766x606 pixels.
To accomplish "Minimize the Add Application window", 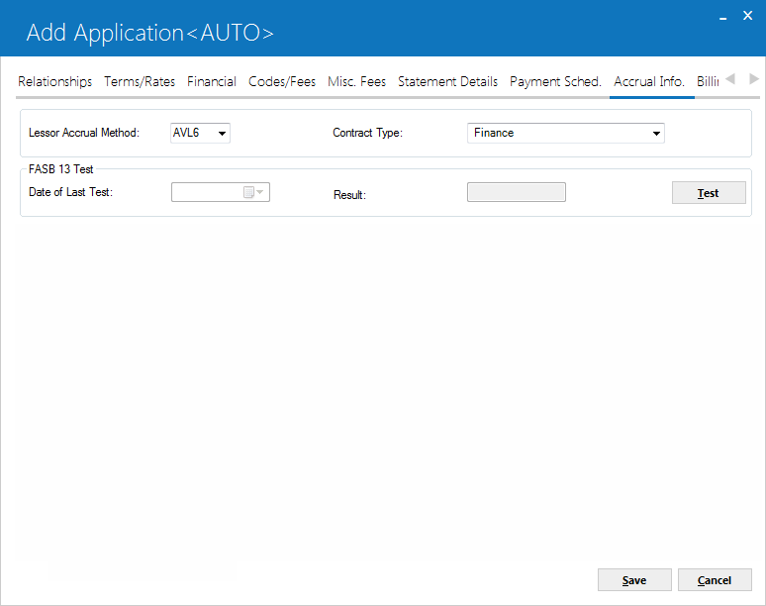I will 723,18.
